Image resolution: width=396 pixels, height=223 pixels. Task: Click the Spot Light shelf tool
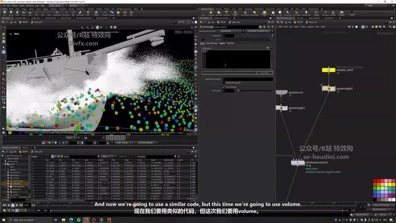pyautogui.click(x=218, y=13)
